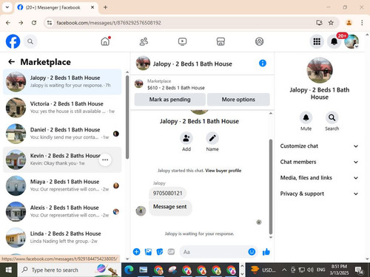Image resolution: width=370 pixels, height=277 pixels.
Task: Click the Mark as pending button
Action: [170, 100]
